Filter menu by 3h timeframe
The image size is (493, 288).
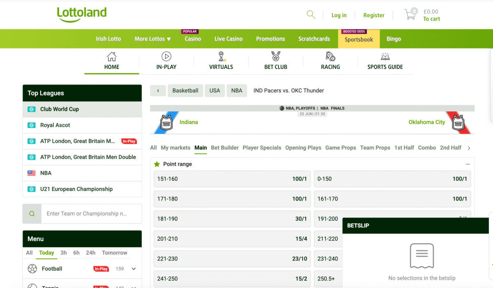tap(64, 253)
